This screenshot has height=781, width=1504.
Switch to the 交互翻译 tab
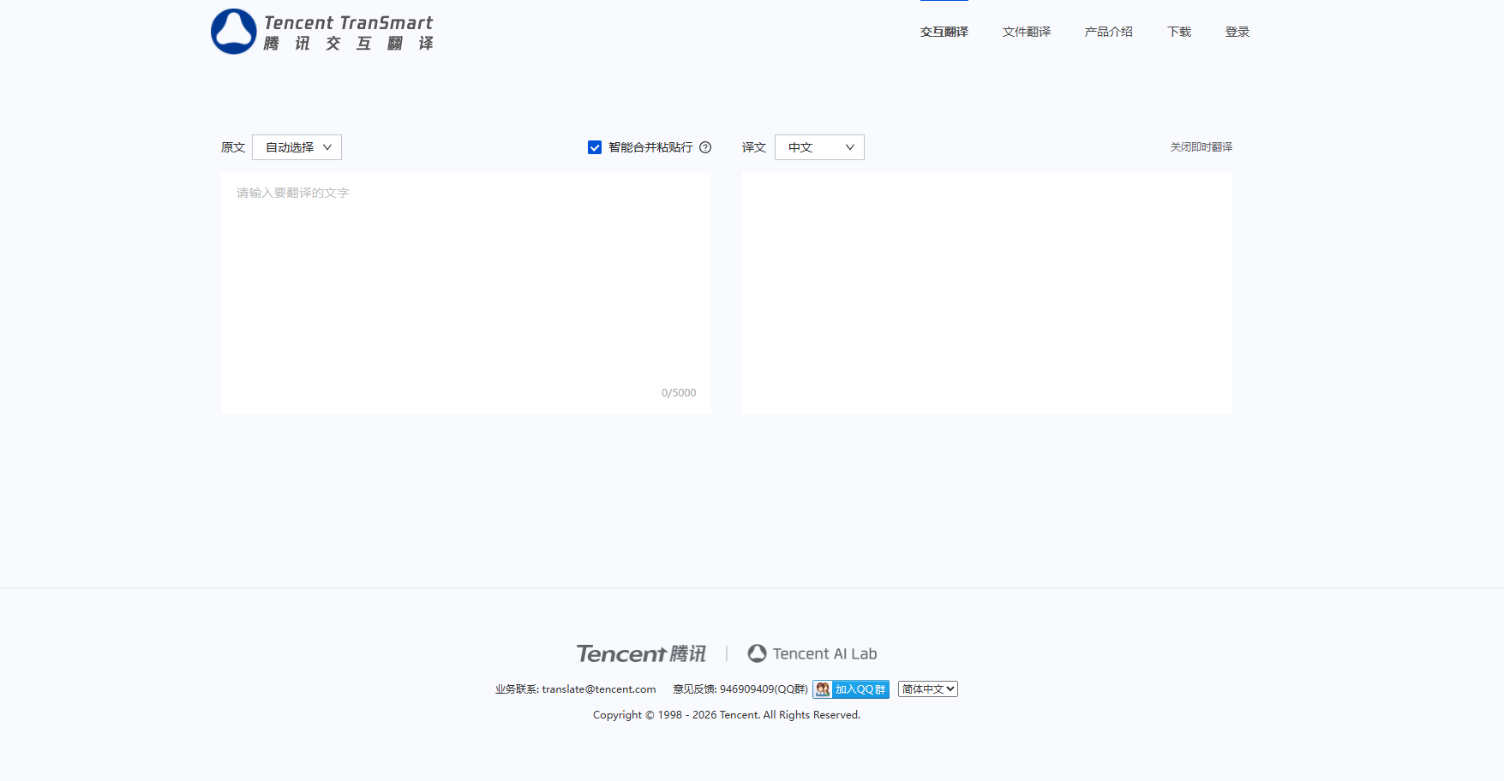pyautogui.click(x=944, y=32)
